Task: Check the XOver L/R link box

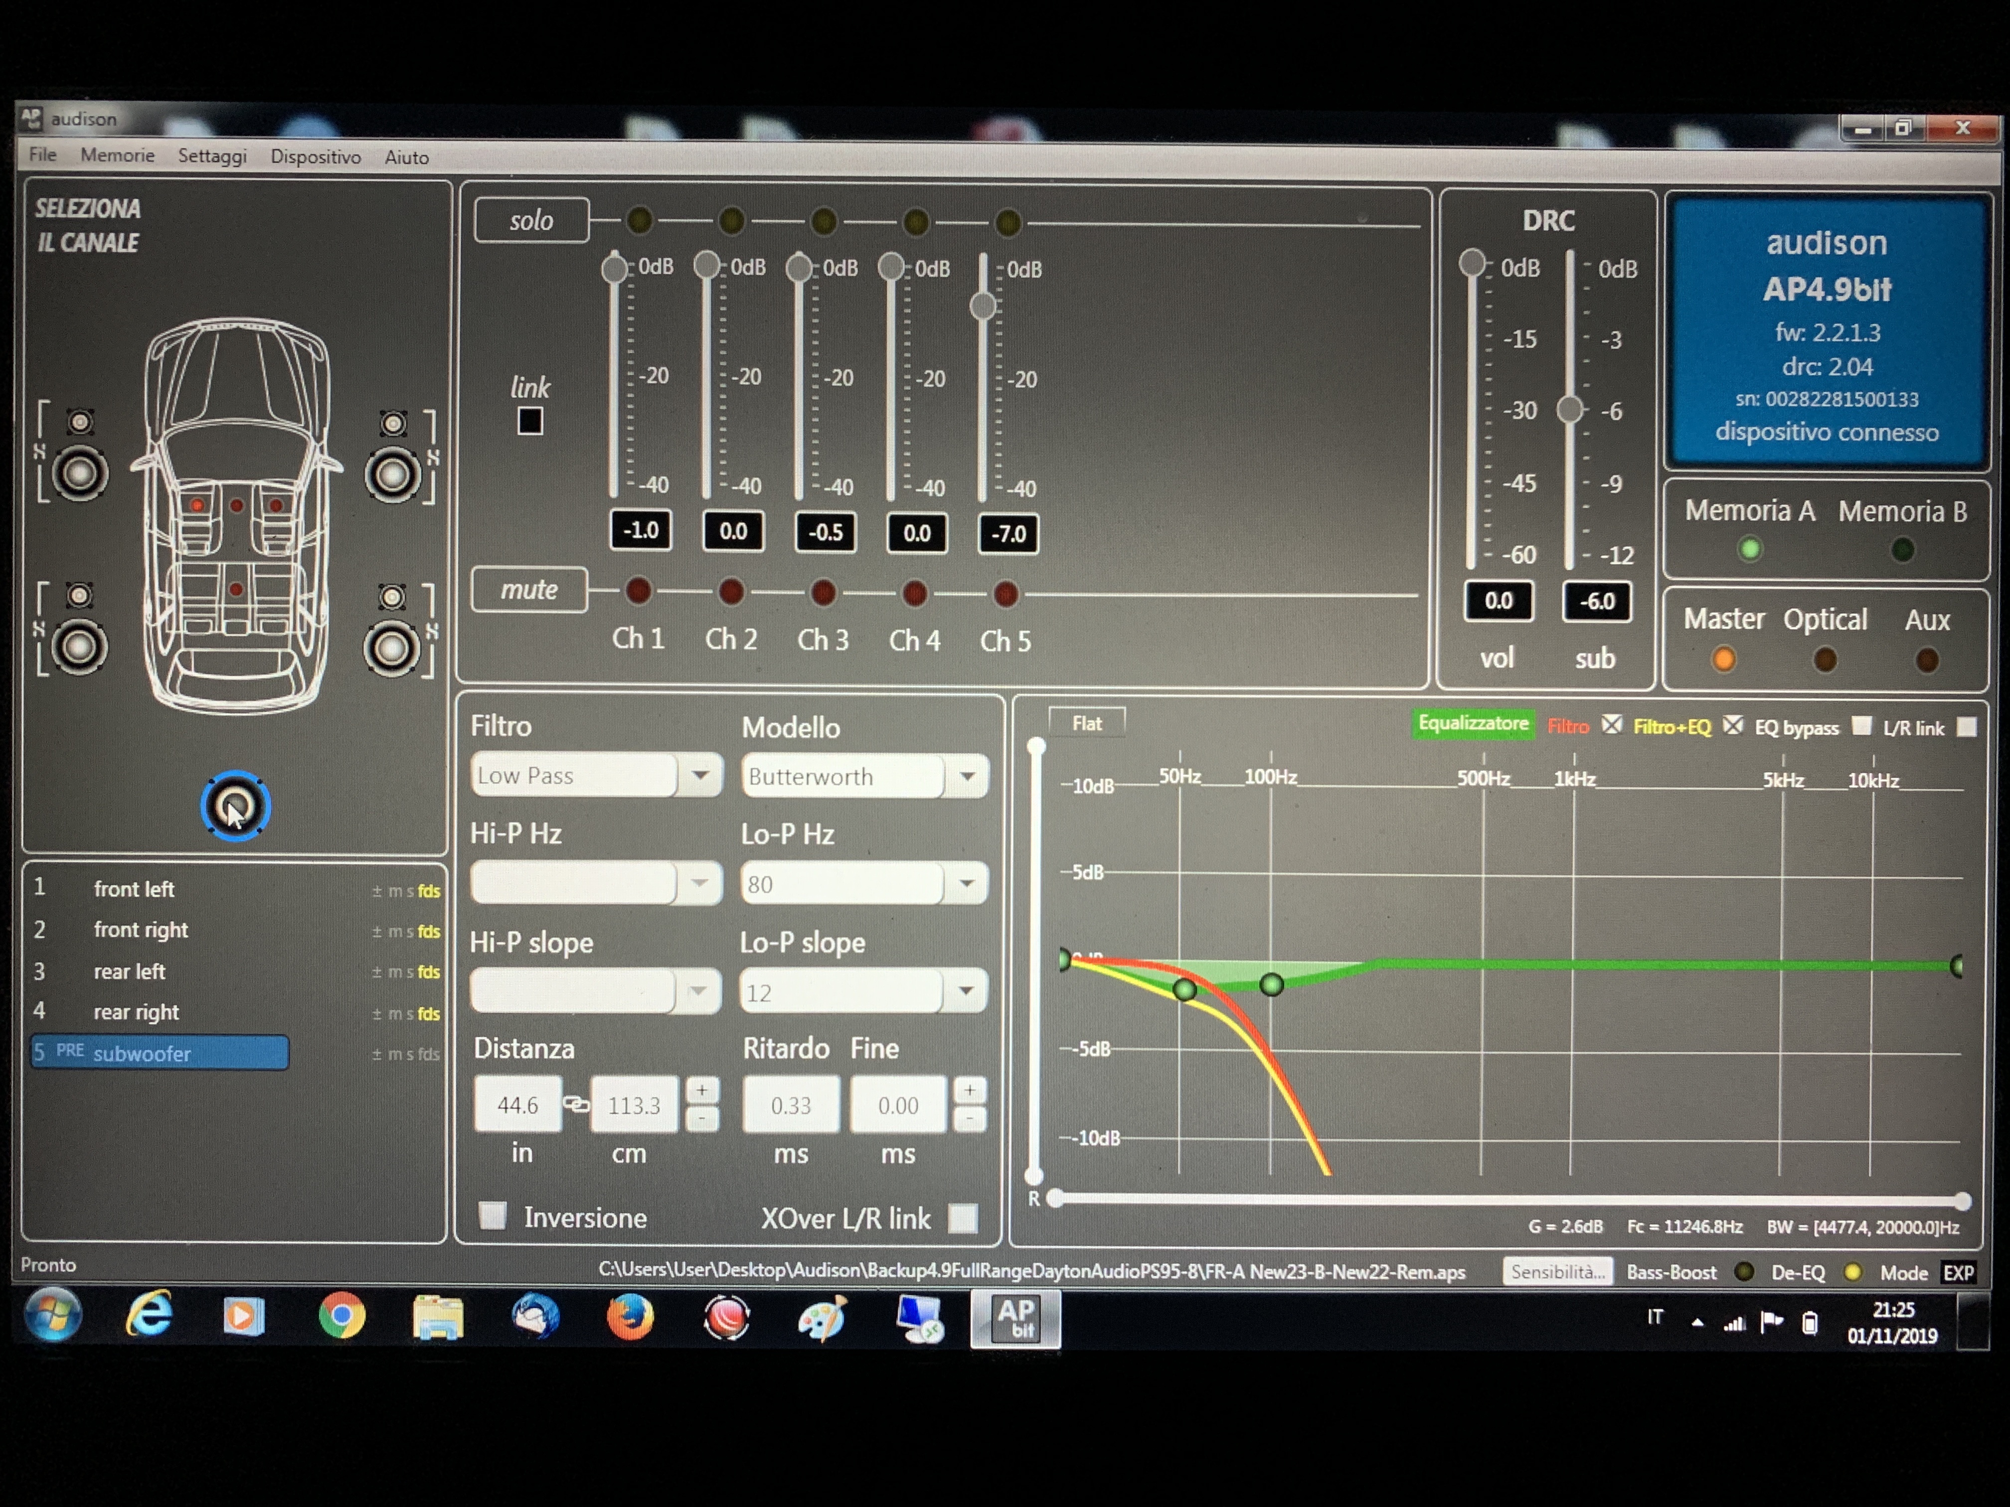Action: click(x=963, y=1217)
